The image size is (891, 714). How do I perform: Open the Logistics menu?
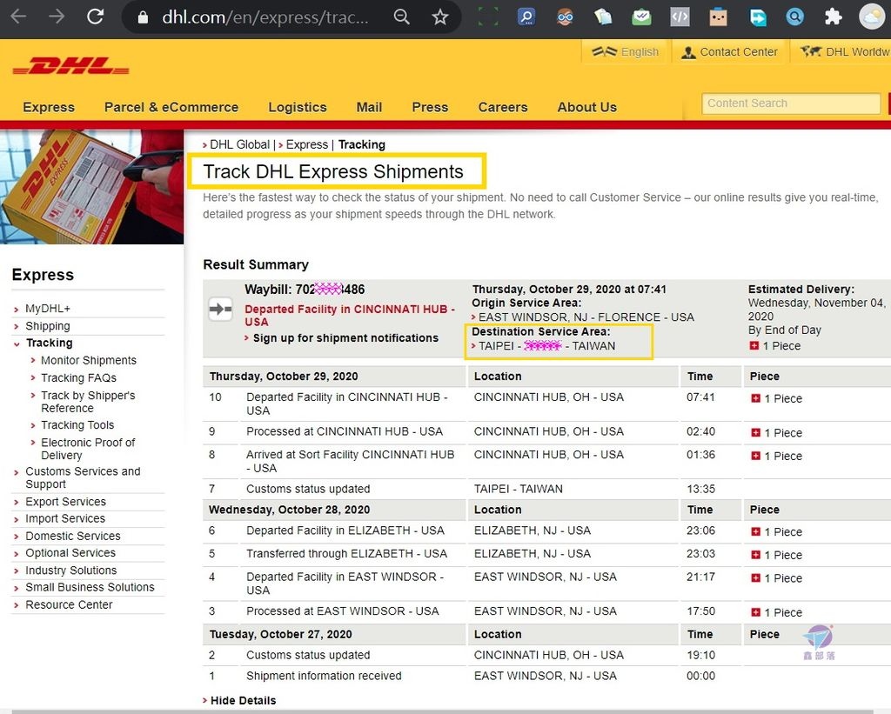pyautogui.click(x=298, y=107)
